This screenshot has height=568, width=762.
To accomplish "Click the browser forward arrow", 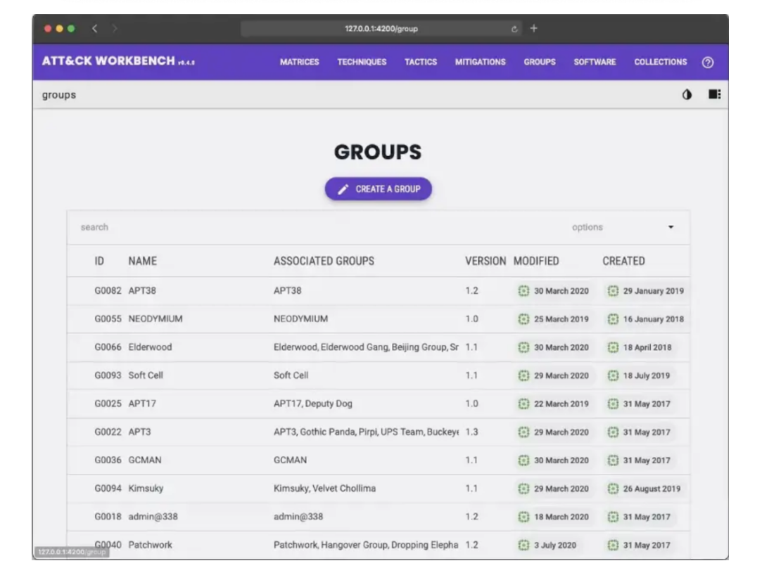I will [x=115, y=29].
